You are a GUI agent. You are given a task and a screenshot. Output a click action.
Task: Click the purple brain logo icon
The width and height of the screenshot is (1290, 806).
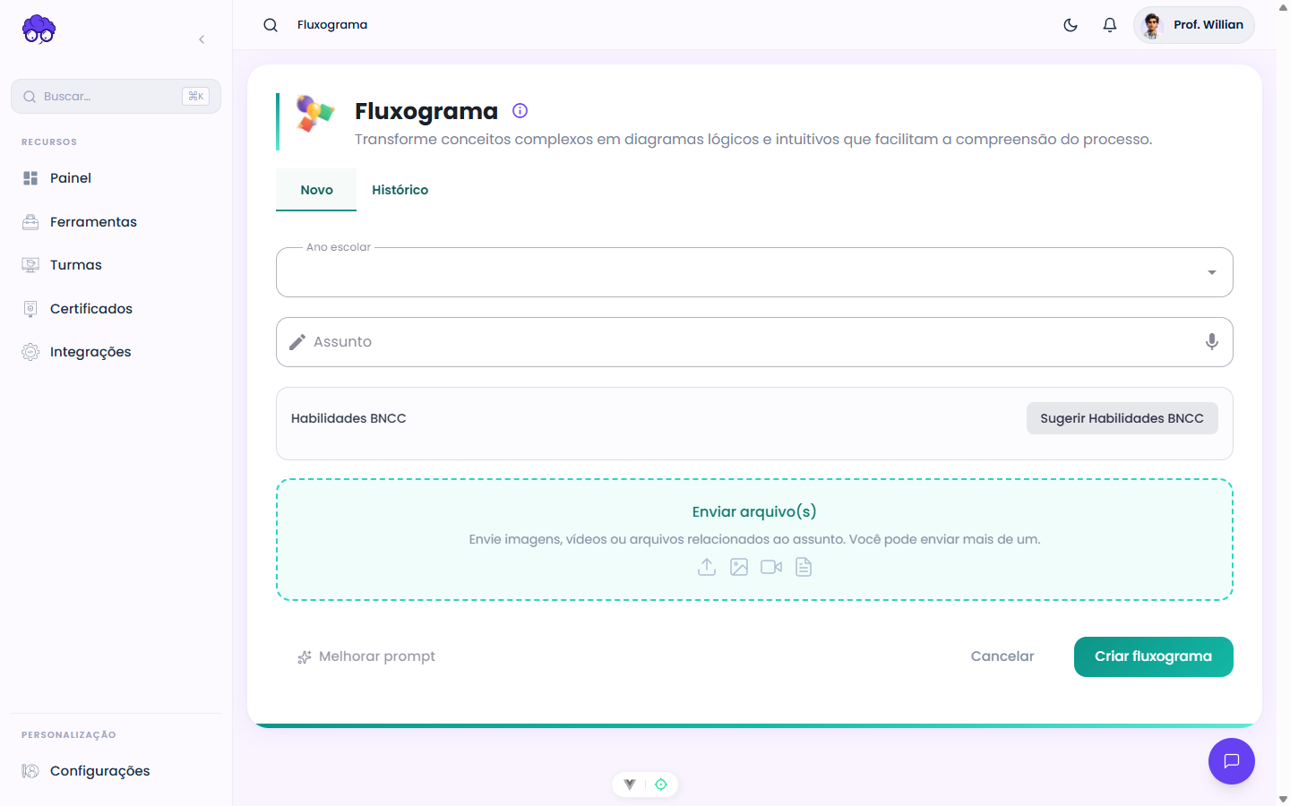(x=39, y=30)
